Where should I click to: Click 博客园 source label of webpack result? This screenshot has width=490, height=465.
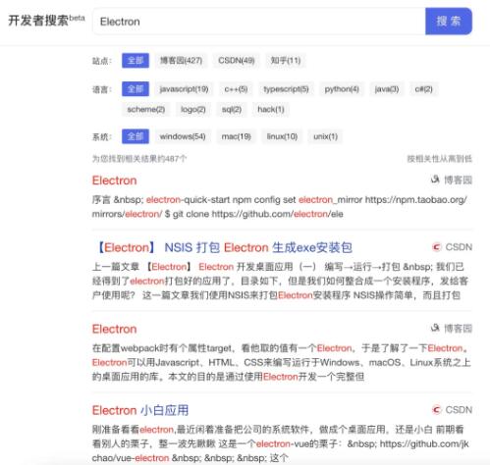click(x=458, y=328)
